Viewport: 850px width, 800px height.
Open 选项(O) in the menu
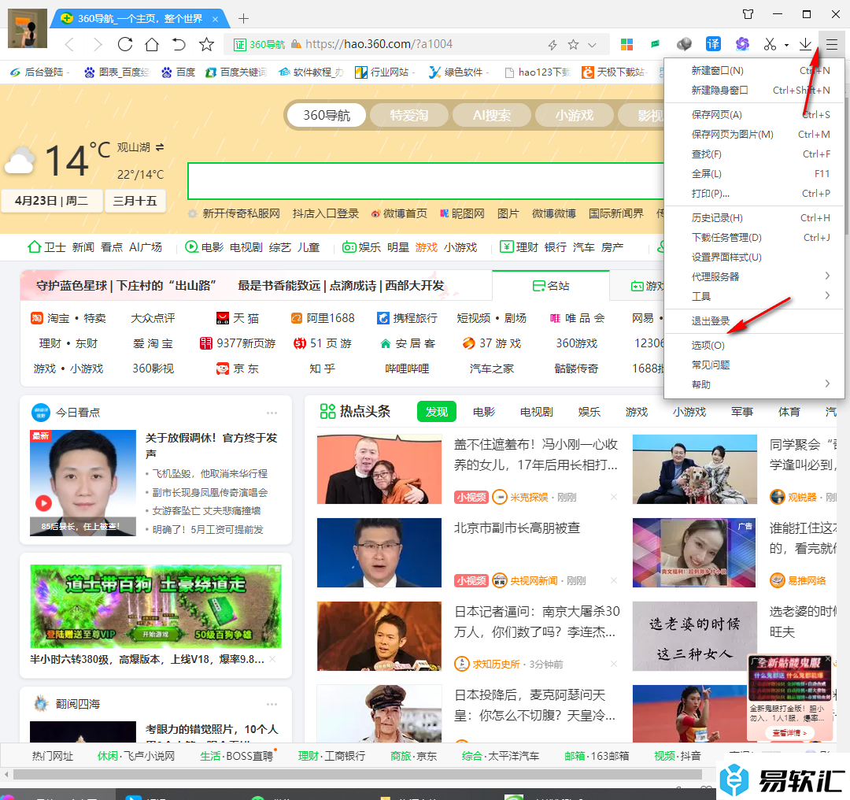click(x=754, y=345)
